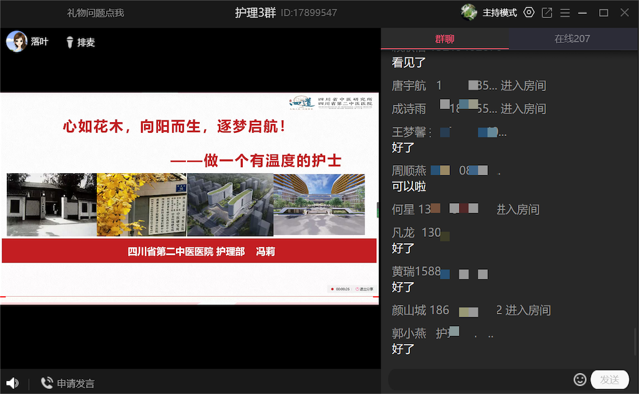This screenshot has width=639, height=394.
Task: Click the shared presentation slide video
Action: 190,198
